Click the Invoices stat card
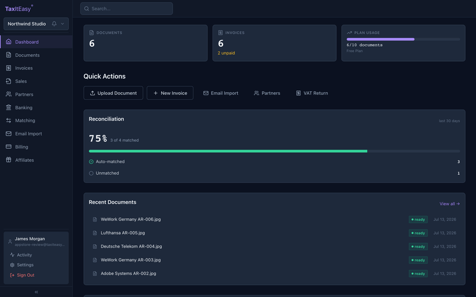The height and width of the screenshot is (297, 476). point(274,43)
